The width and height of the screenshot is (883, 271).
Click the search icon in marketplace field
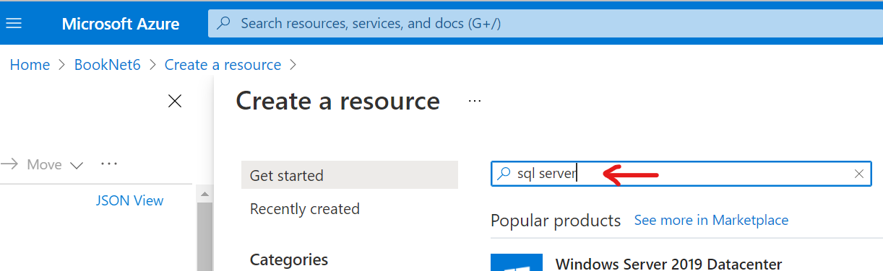504,174
